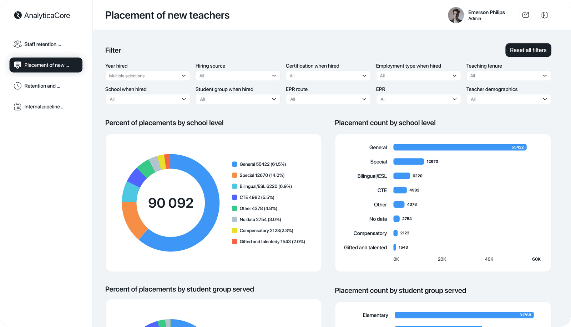The height and width of the screenshot is (327, 571).
Task: Click the General legend blue swatch
Action: tap(234, 164)
